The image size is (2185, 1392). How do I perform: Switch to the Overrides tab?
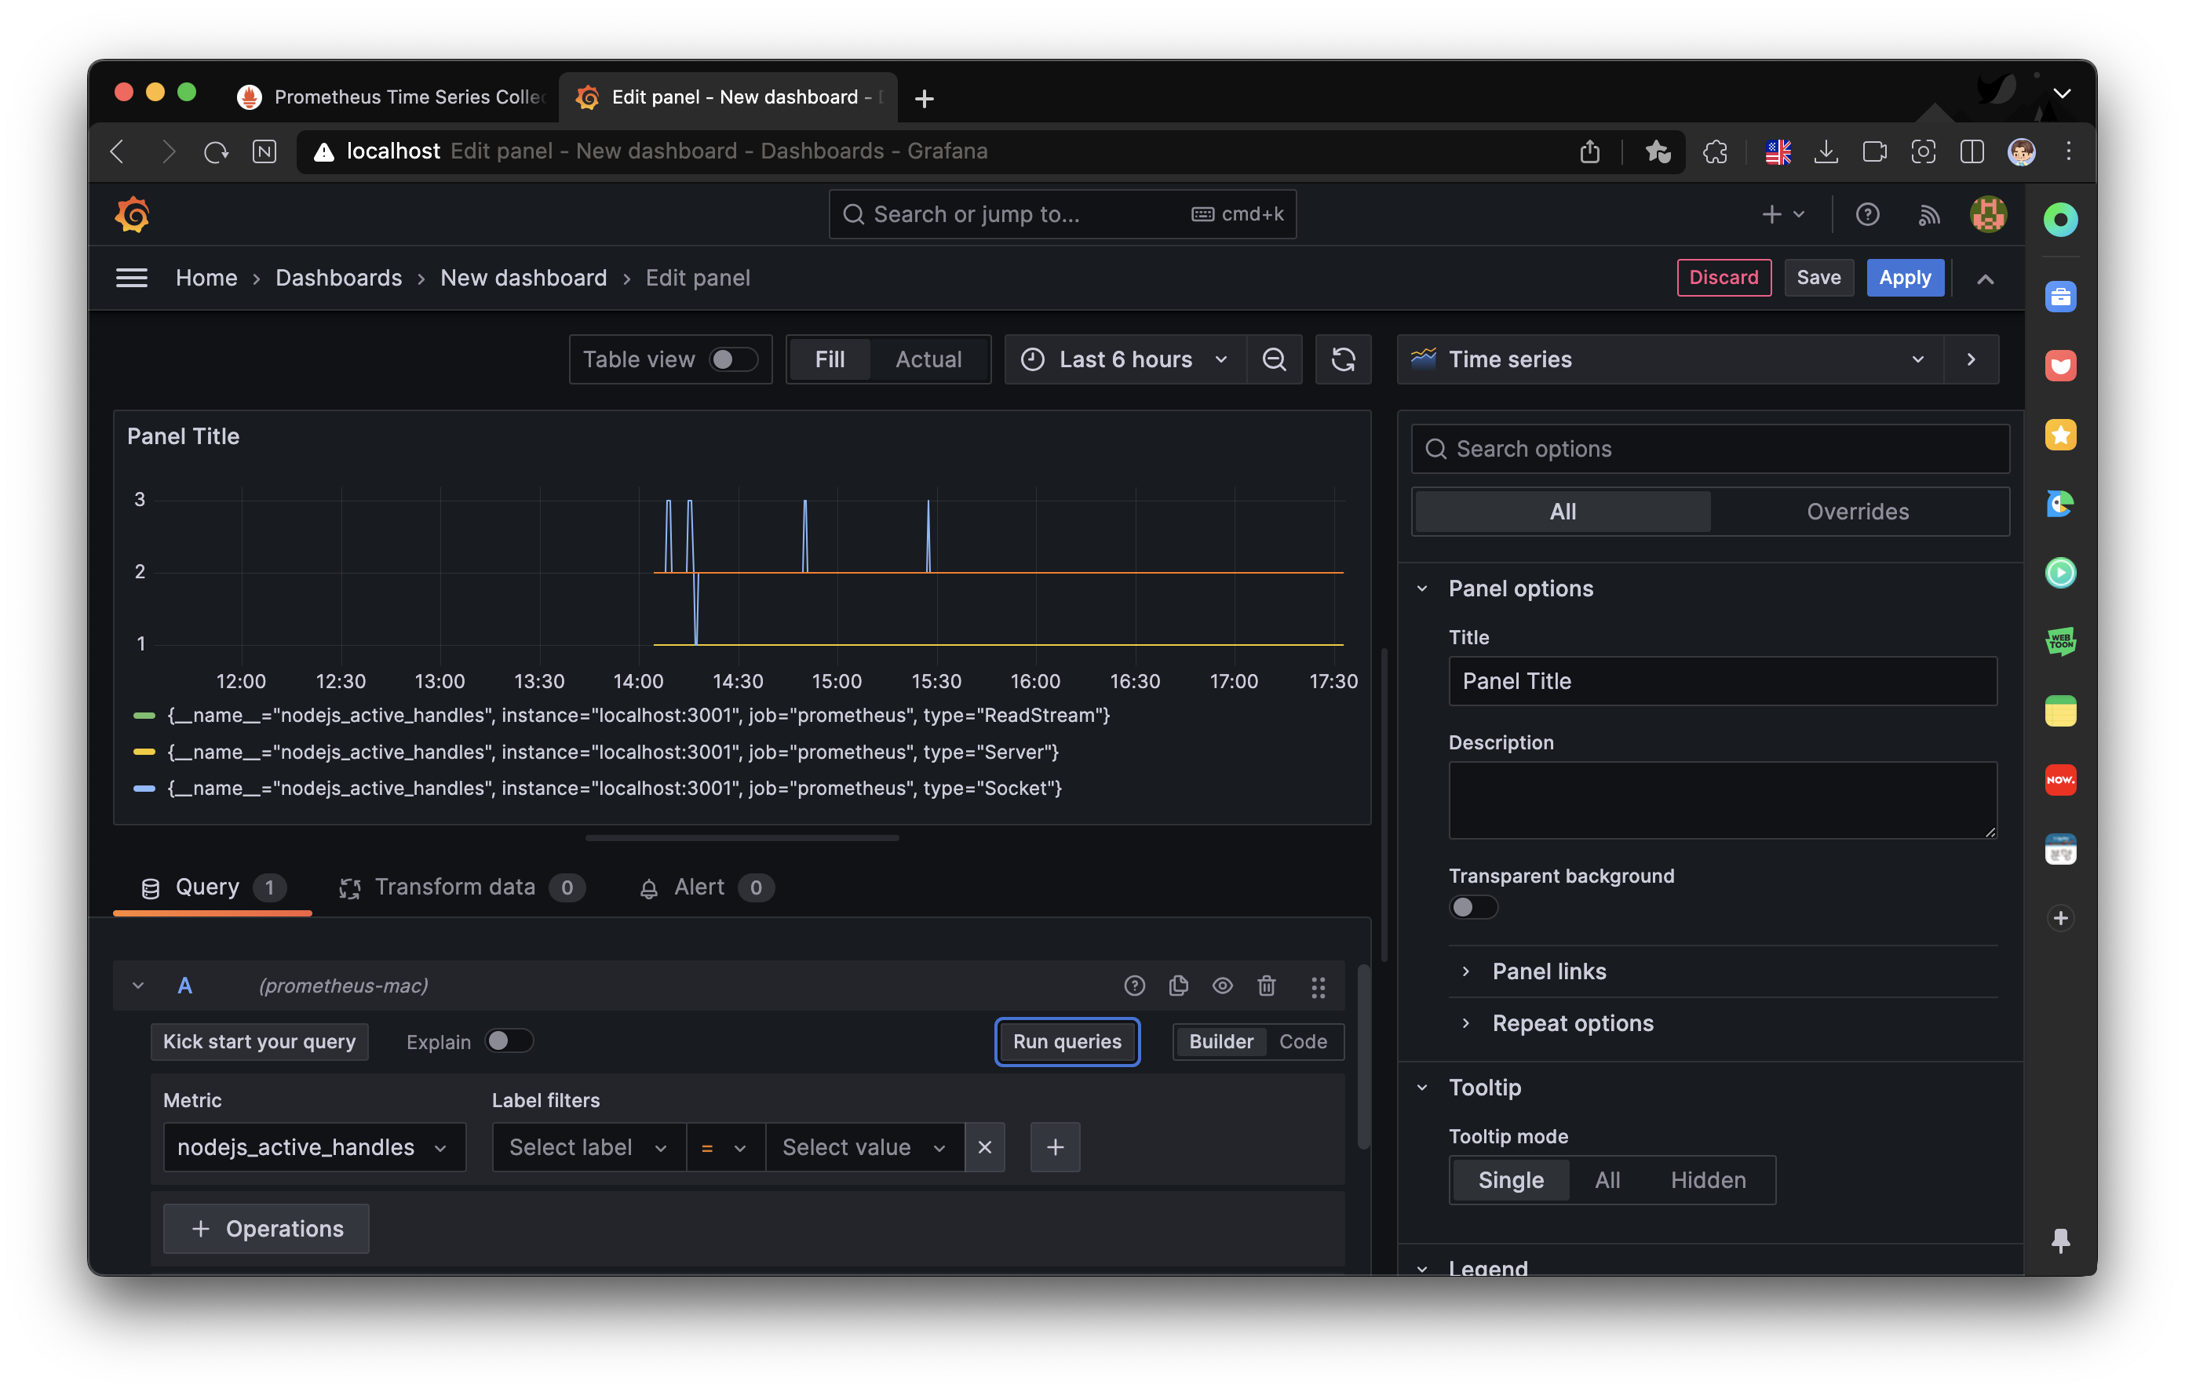pos(1858,512)
